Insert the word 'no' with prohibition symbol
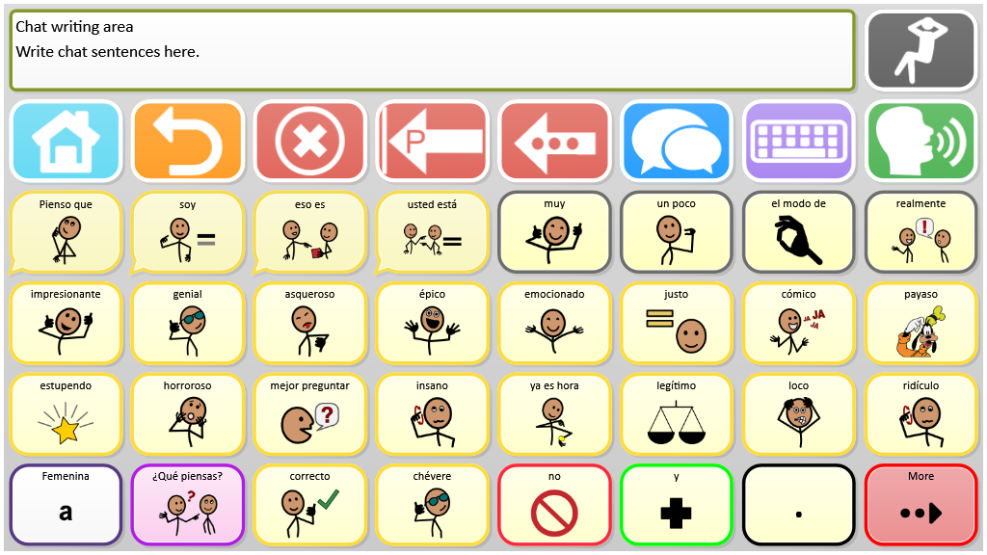Image resolution: width=987 pixels, height=555 pixels. pyautogui.click(x=554, y=505)
